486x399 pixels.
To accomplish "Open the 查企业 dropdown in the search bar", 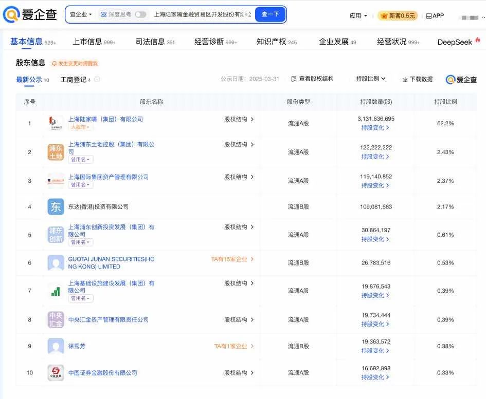I will tap(81, 14).
